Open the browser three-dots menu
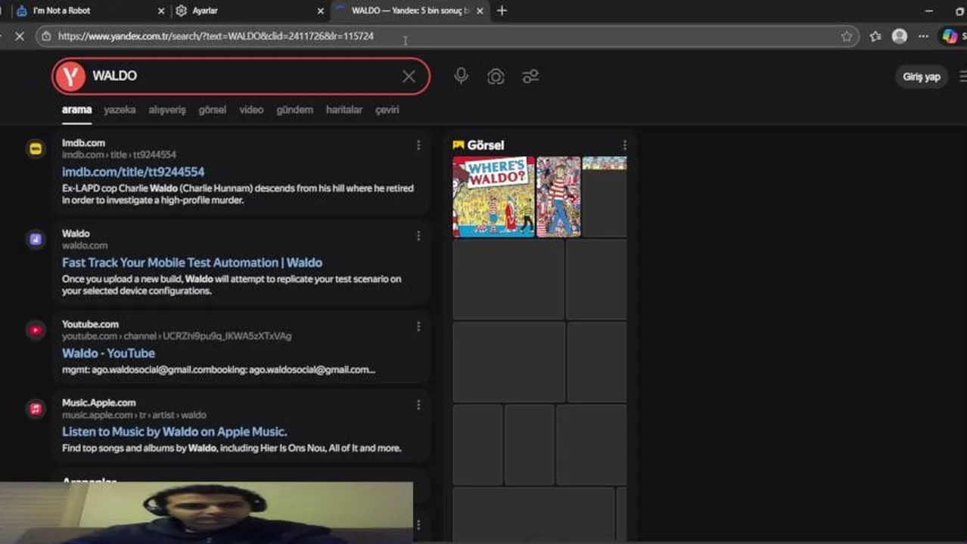 pos(923,36)
